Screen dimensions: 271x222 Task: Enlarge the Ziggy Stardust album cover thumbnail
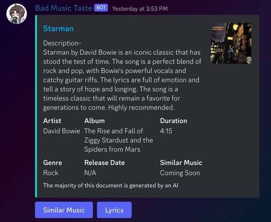(x=231, y=43)
